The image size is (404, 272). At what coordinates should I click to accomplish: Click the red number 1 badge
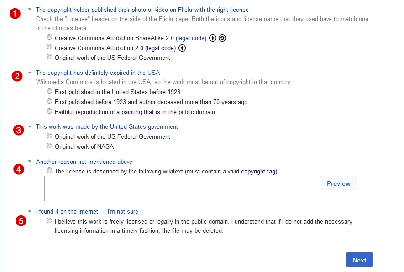coord(15,14)
